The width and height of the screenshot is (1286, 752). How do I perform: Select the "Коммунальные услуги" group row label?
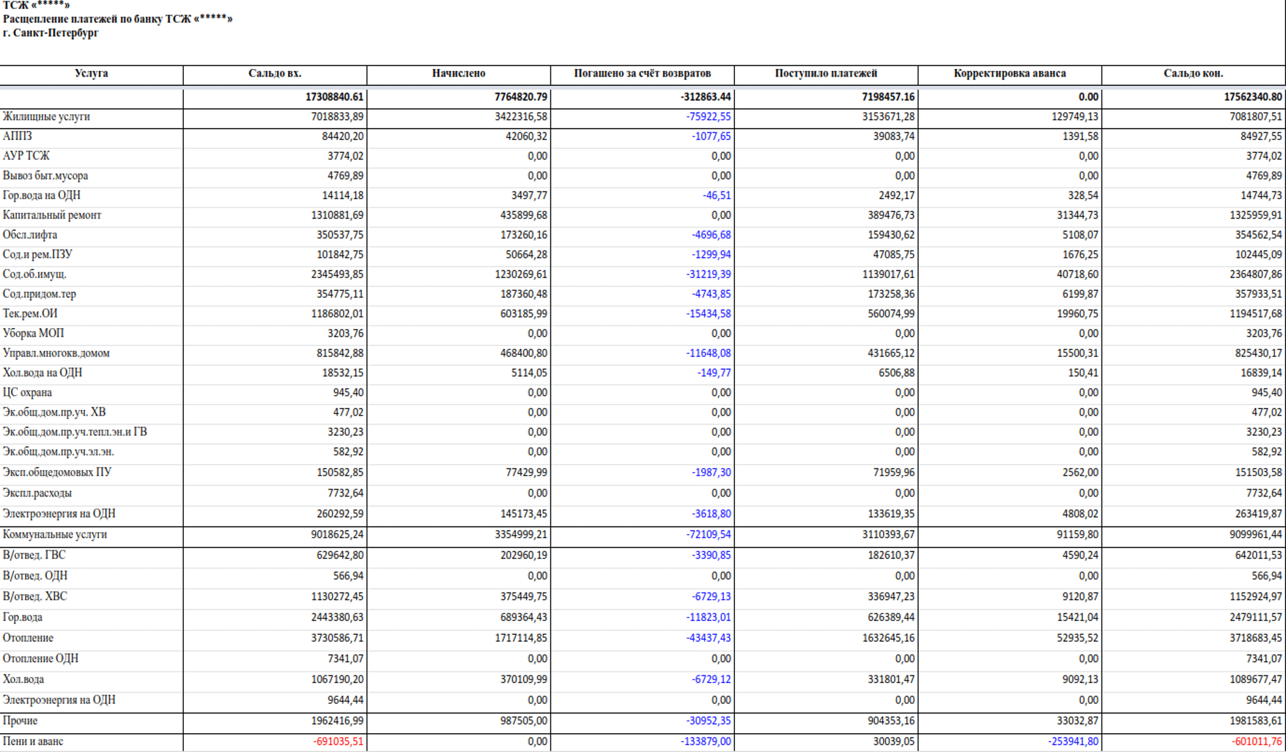(55, 535)
